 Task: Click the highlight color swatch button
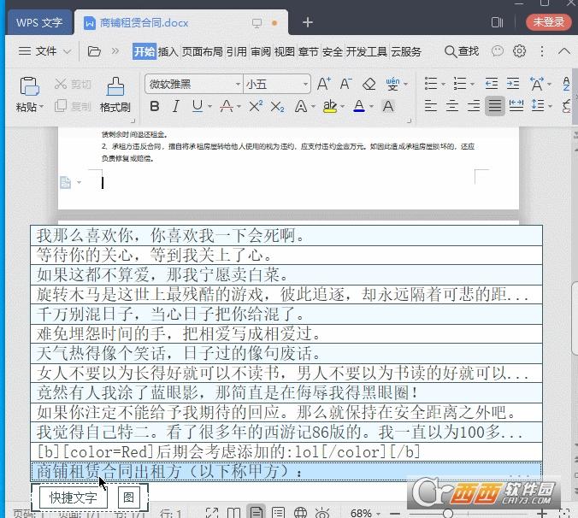tap(330, 107)
